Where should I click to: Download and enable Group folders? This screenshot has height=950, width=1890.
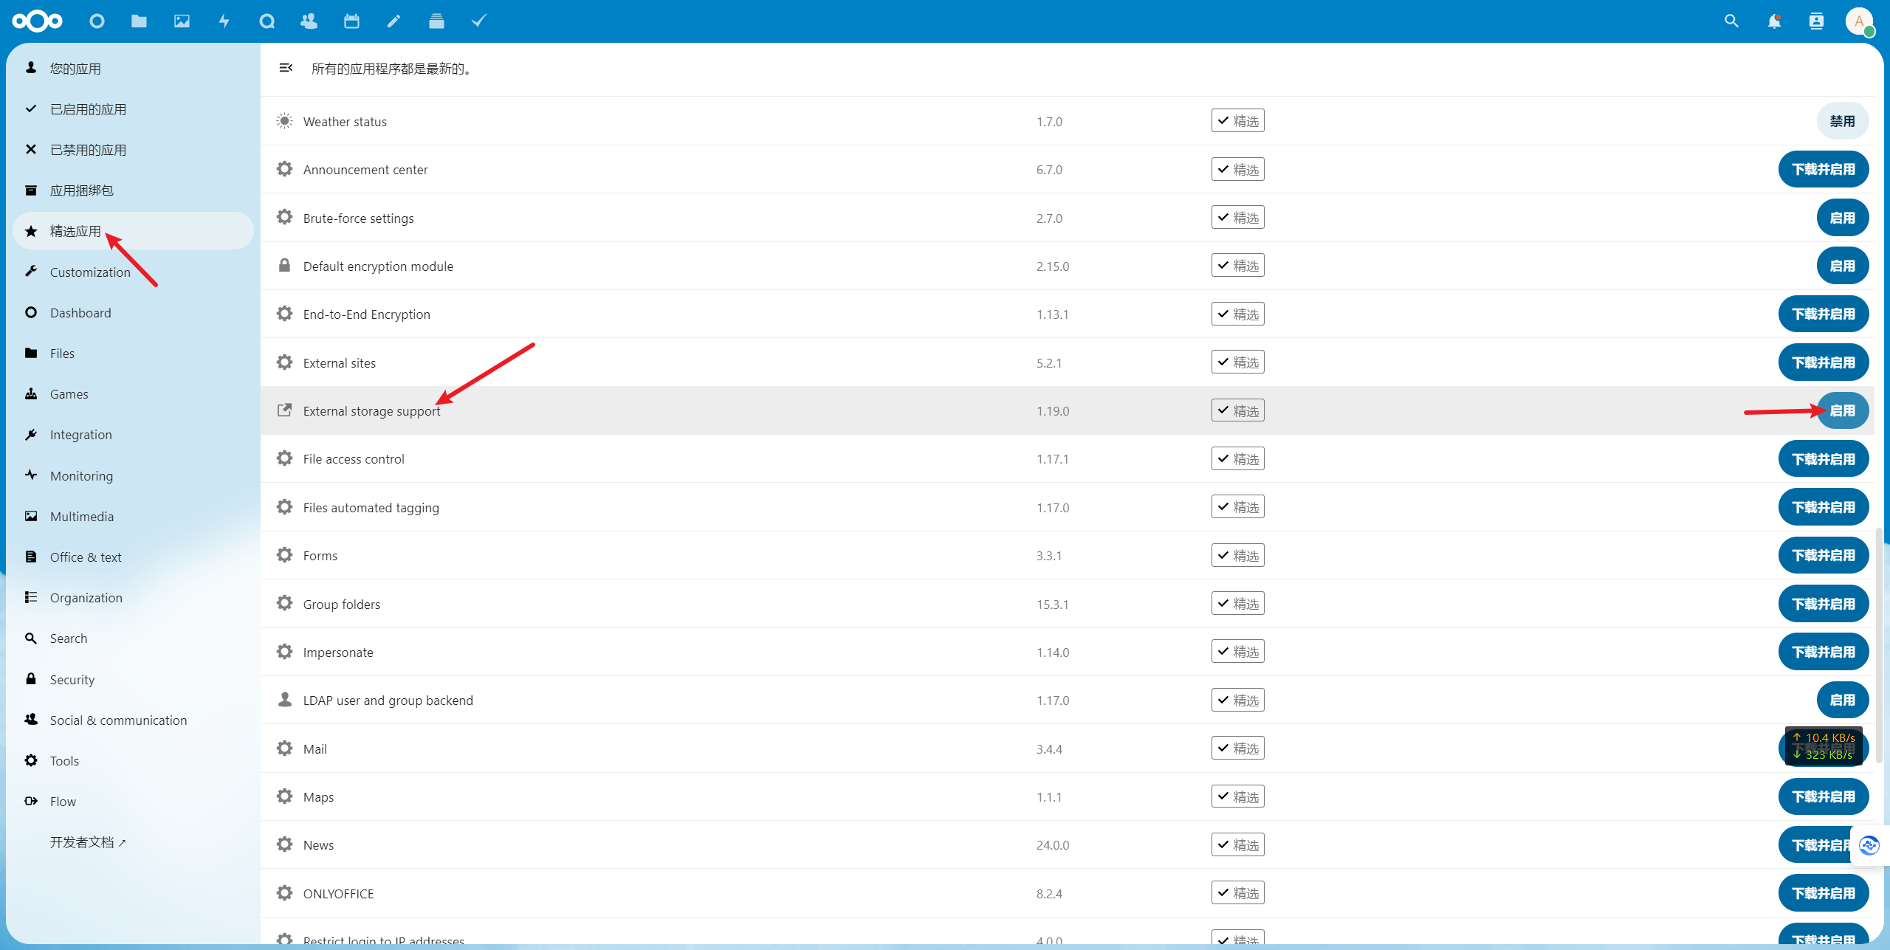click(1824, 604)
